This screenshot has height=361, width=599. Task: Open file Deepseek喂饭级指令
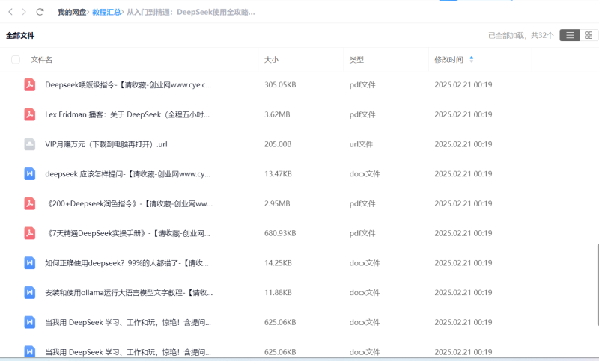pos(128,84)
